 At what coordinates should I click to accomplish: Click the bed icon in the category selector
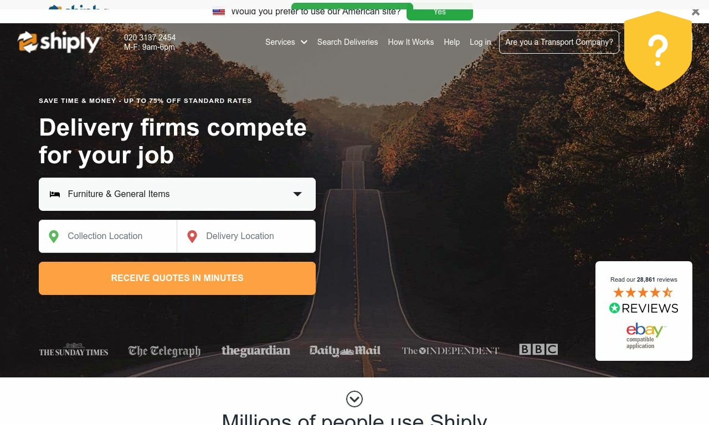(x=55, y=194)
